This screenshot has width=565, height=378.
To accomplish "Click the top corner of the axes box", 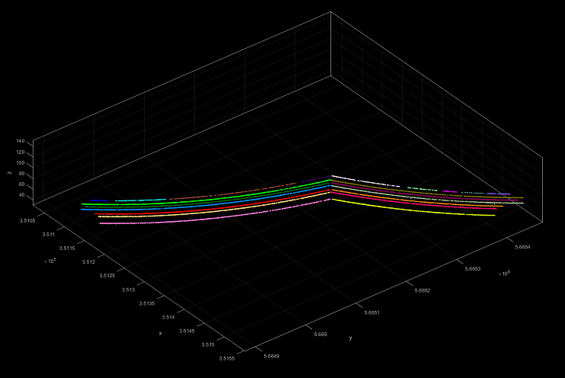I will tap(330, 12).
